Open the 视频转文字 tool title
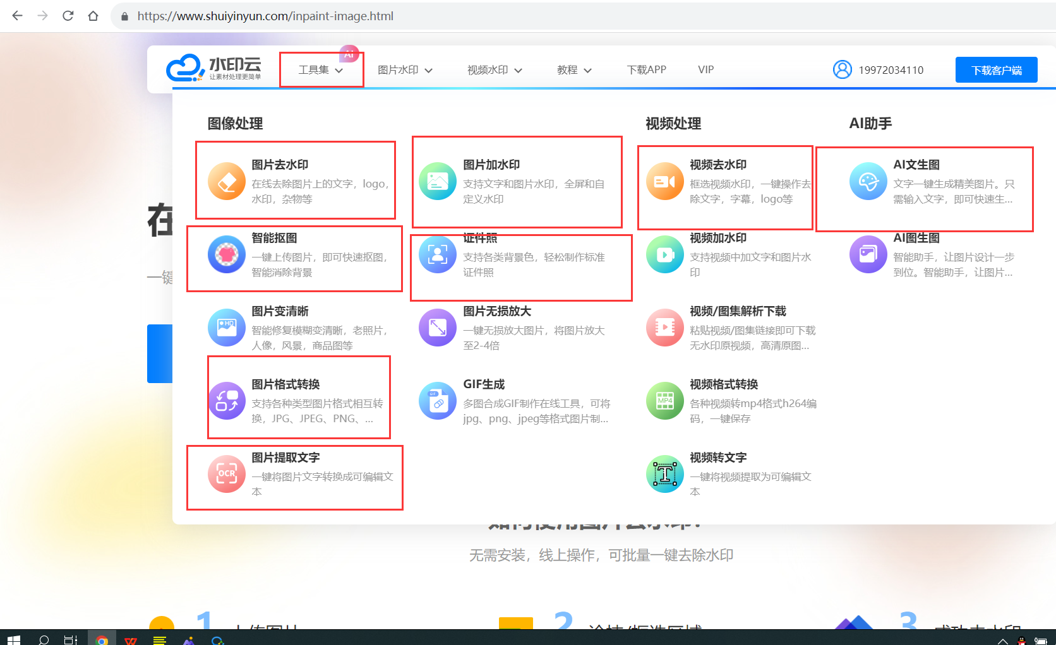 (718, 458)
